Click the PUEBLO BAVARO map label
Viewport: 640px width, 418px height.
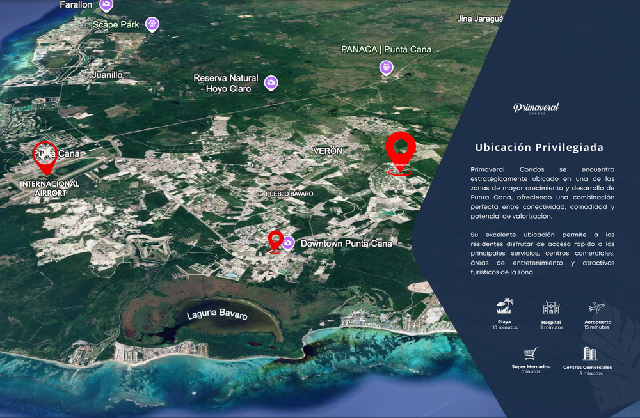click(x=289, y=194)
